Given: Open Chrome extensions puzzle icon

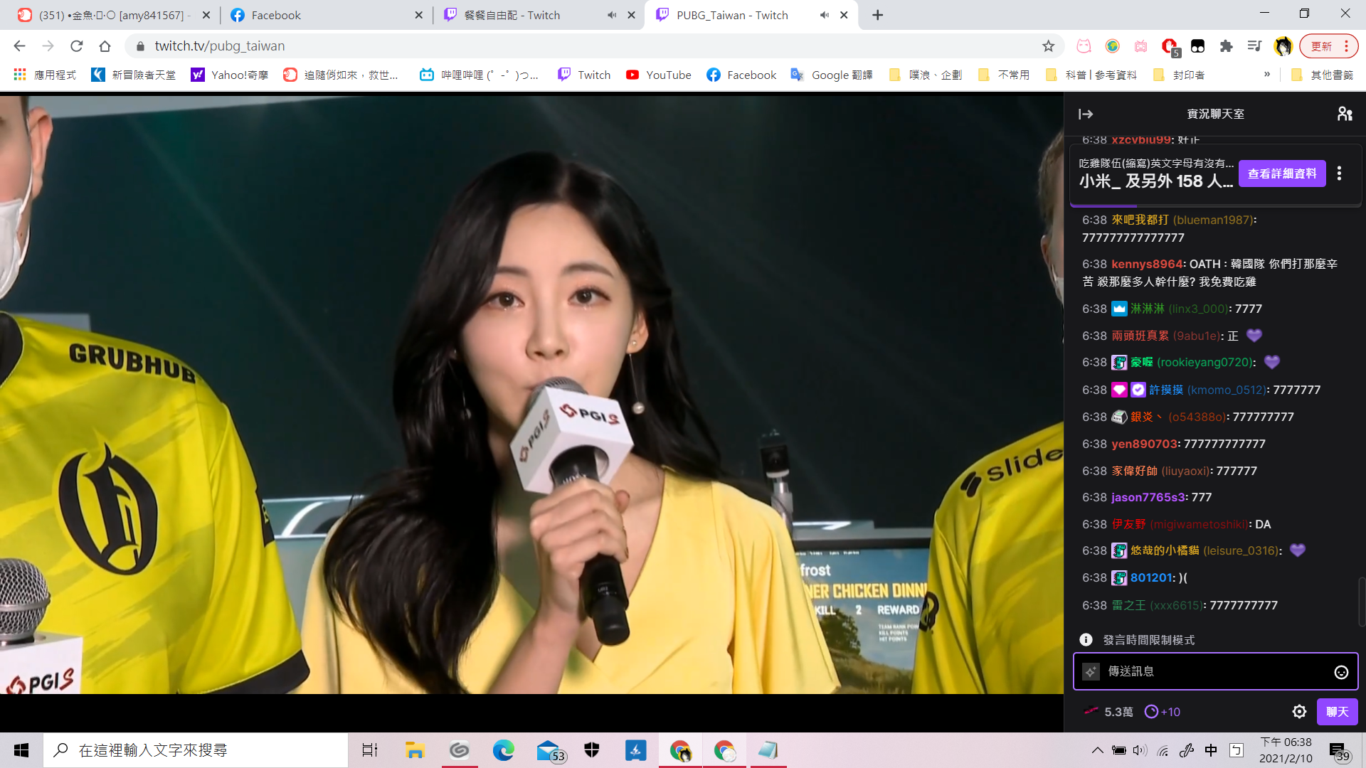Looking at the screenshot, I should click(x=1226, y=46).
